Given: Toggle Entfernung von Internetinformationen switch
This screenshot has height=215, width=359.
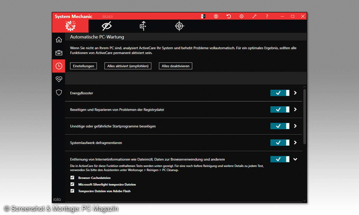Looking at the screenshot, I should pos(280,159).
